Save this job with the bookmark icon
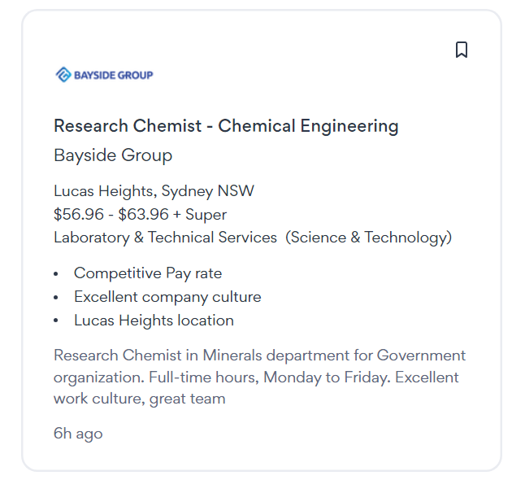 pyautogui.click(x=462, y=50)
